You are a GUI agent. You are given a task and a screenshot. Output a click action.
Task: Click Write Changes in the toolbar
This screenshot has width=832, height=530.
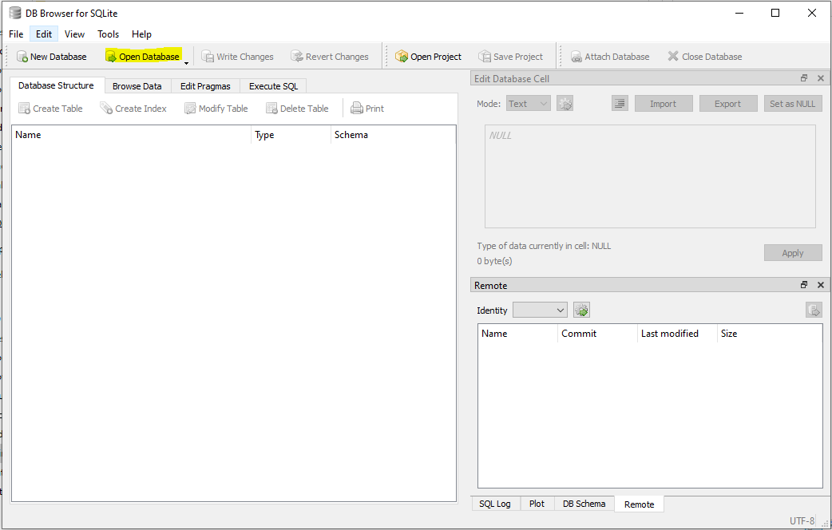coord(237,56)
